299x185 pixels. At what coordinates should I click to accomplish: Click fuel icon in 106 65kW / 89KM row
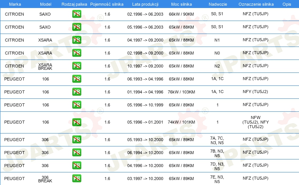pos(76,105)
